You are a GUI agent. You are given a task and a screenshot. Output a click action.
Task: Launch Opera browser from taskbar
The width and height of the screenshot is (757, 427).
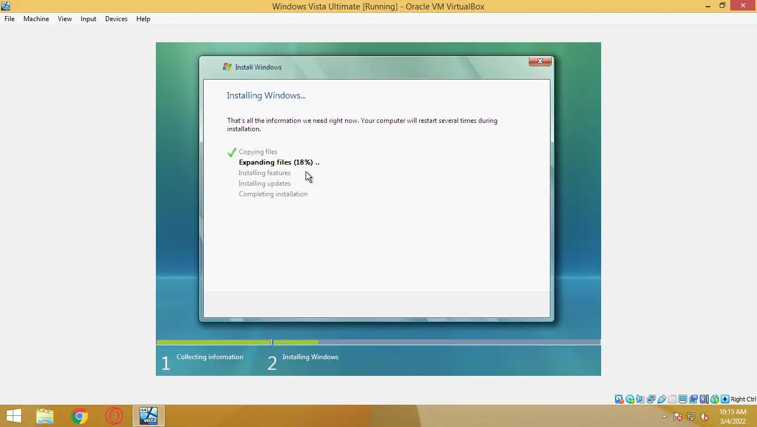point(114,416)
